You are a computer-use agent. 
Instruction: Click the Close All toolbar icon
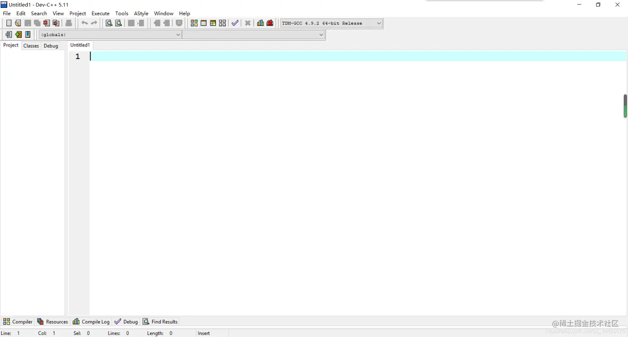click(x=56, y=23)
